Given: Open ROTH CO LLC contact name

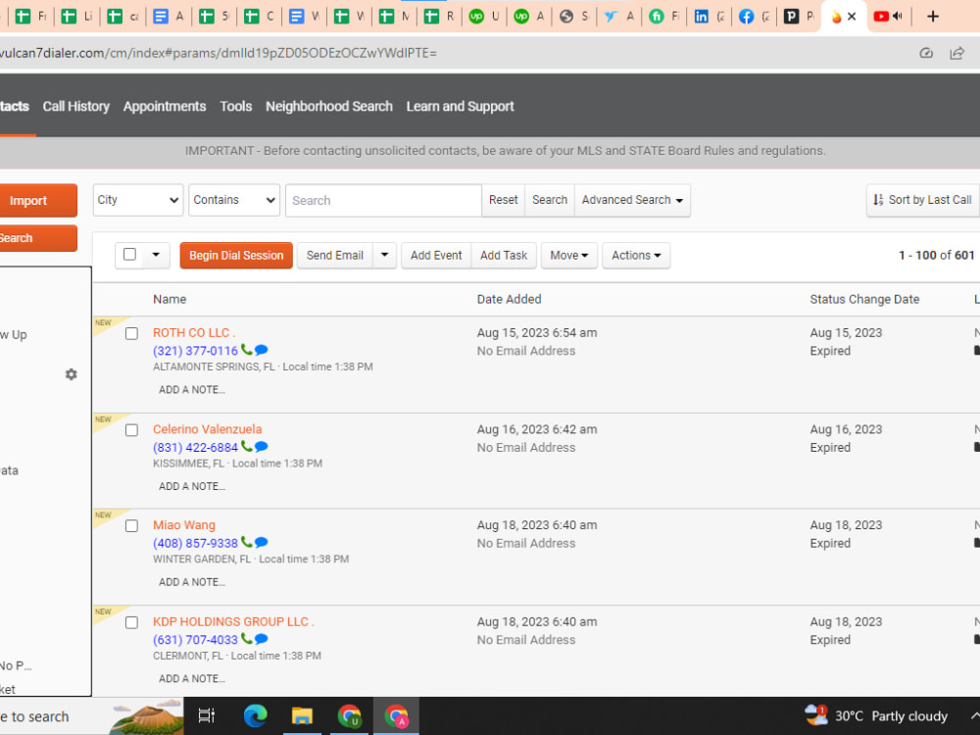Looking at the screenshot, I should click(194, 333).
